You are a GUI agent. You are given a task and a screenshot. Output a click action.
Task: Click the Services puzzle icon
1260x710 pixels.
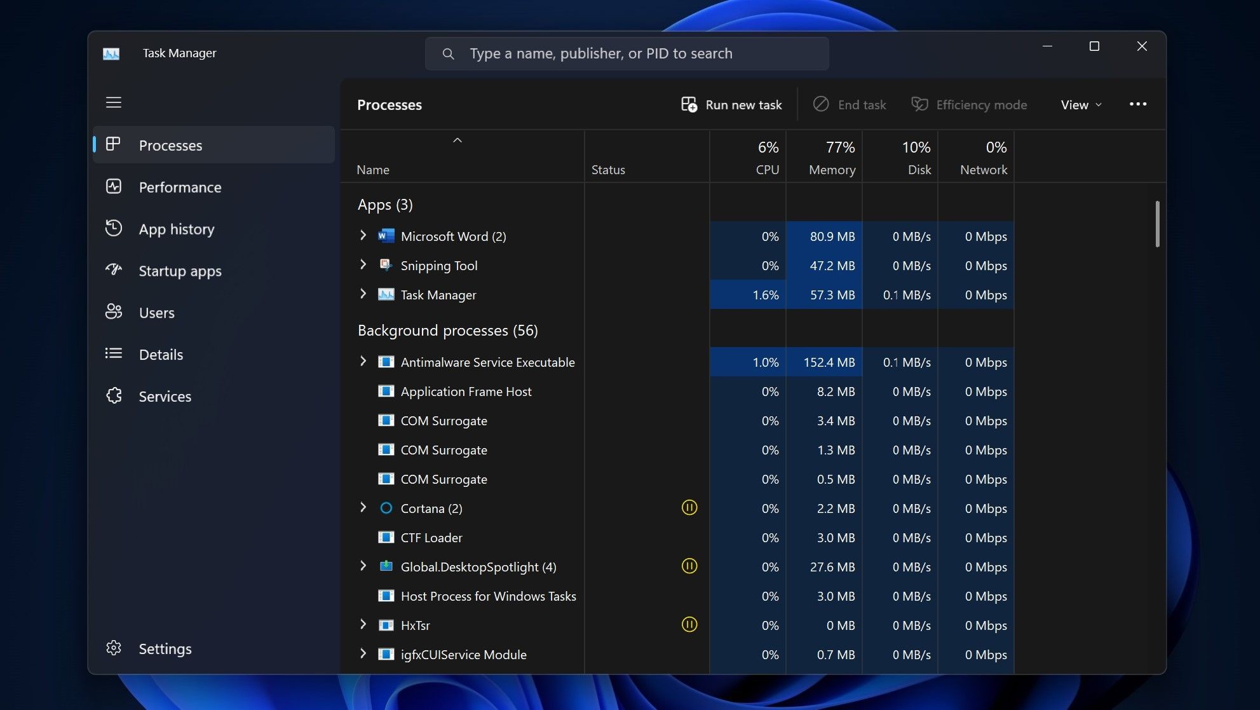tap(114, 395)
